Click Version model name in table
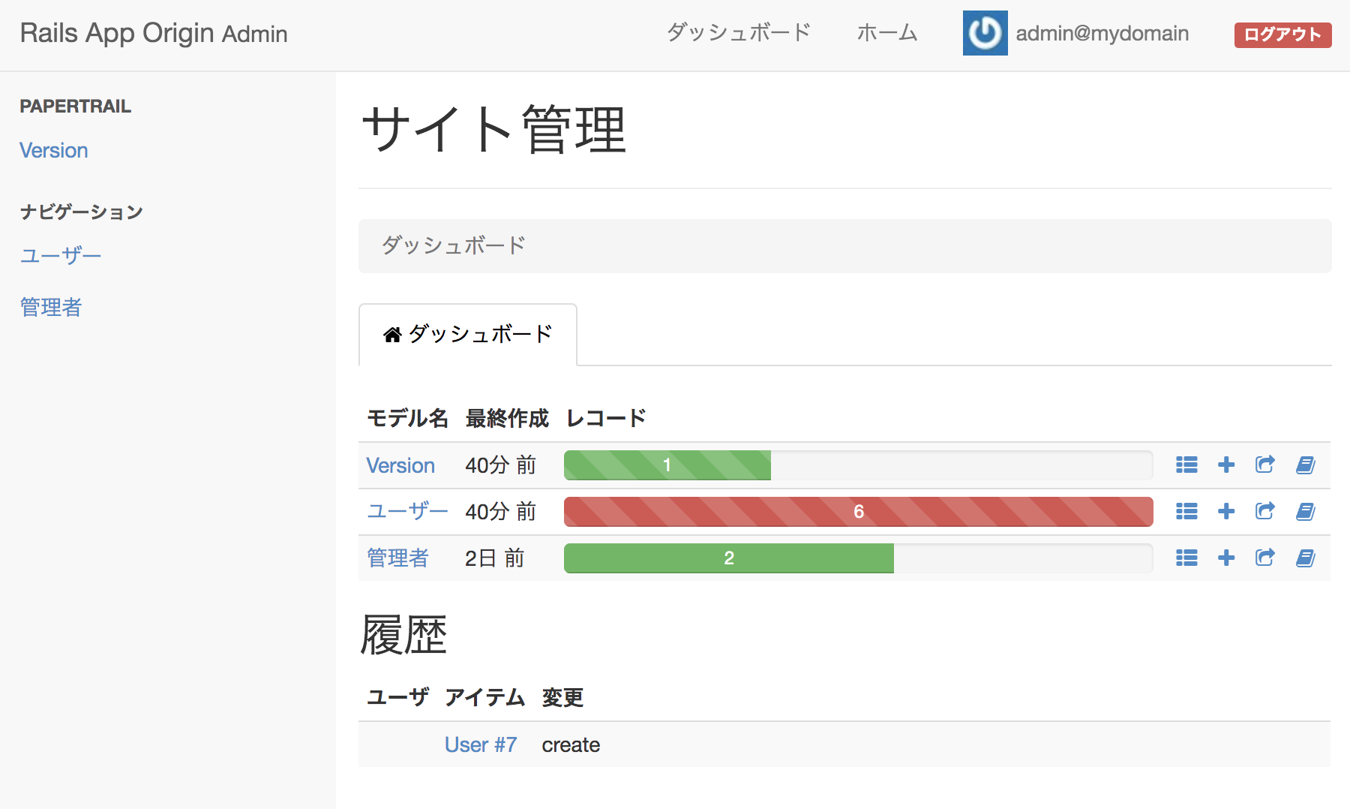1350x809 pixels. (x=400, y=465)
